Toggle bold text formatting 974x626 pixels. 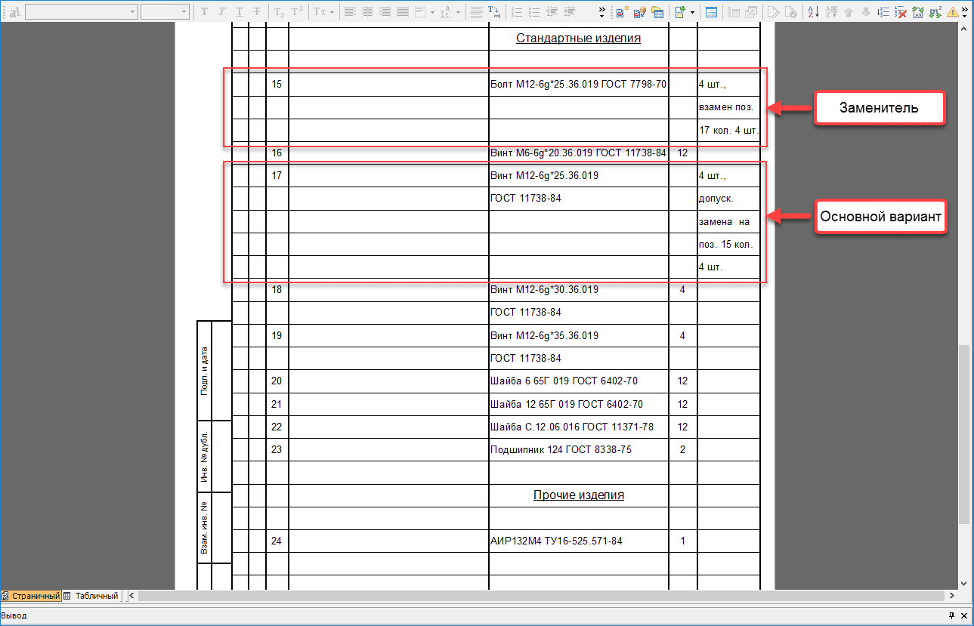tap(204, 12)
